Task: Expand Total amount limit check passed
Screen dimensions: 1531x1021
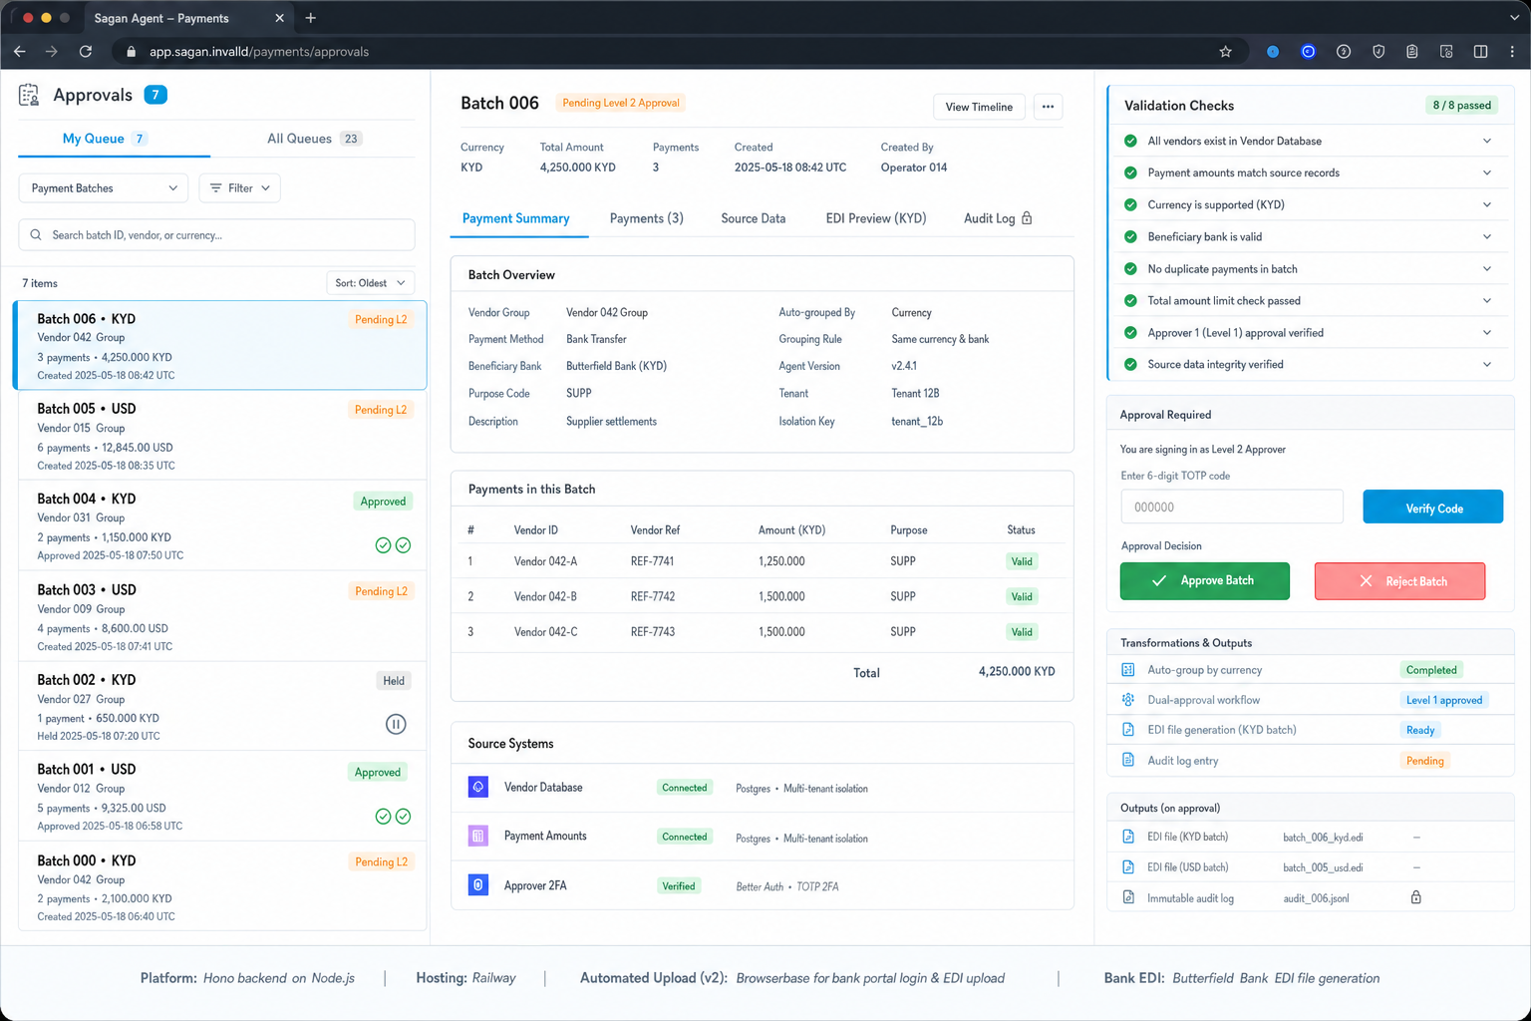Action: [x=1487, y=300]
